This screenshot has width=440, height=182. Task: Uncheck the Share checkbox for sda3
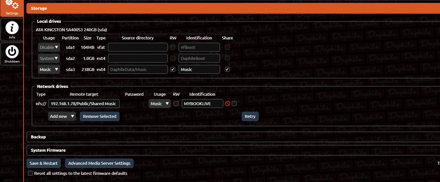pos(227,69)
